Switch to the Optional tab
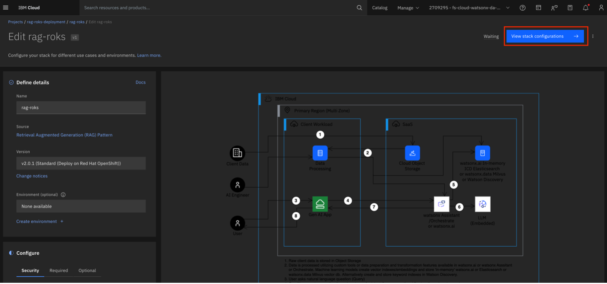The width and height of the screenshot is (607, 284). point(87,270)
